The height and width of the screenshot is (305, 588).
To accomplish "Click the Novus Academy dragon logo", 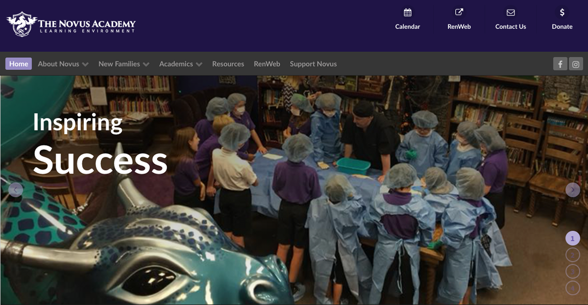I will click(x=22, y=24).
